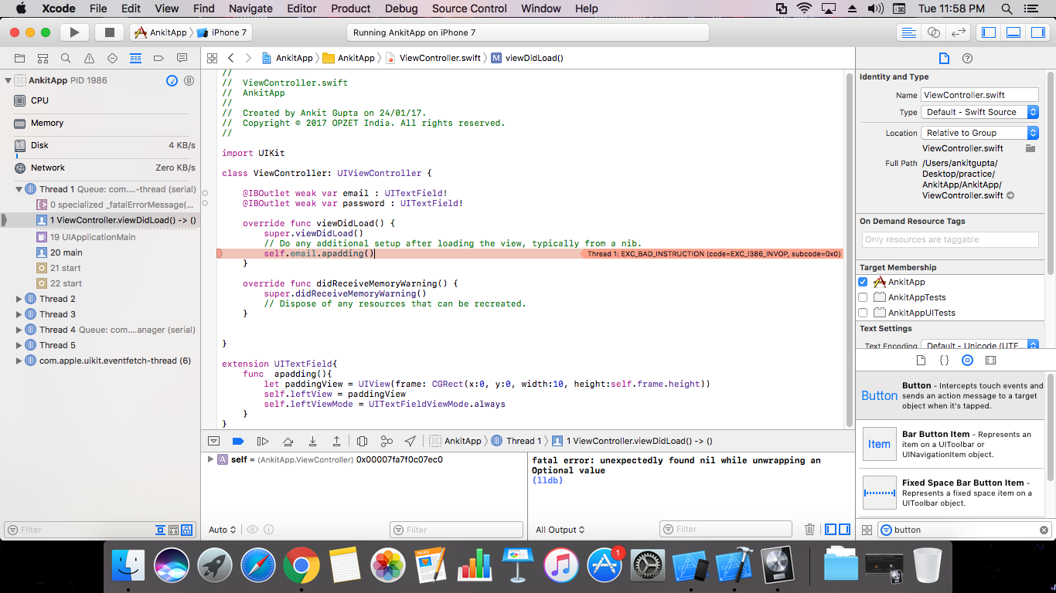This screenshot has height=593, width=1056.
Task: Hide the Debug area toggle
Action: tap(1013, 32)
